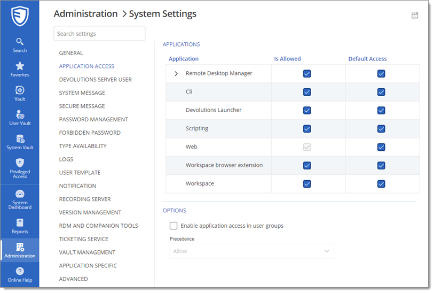The image size is (434, 293).
Task: Select TYPE AVAILABILITY settings
Action: 83,146
